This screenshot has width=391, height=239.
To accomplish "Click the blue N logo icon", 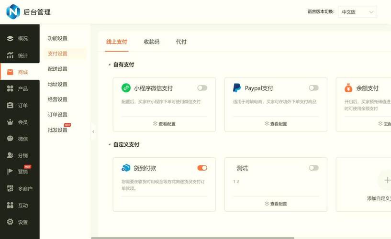I will click(x=13, y=11).
